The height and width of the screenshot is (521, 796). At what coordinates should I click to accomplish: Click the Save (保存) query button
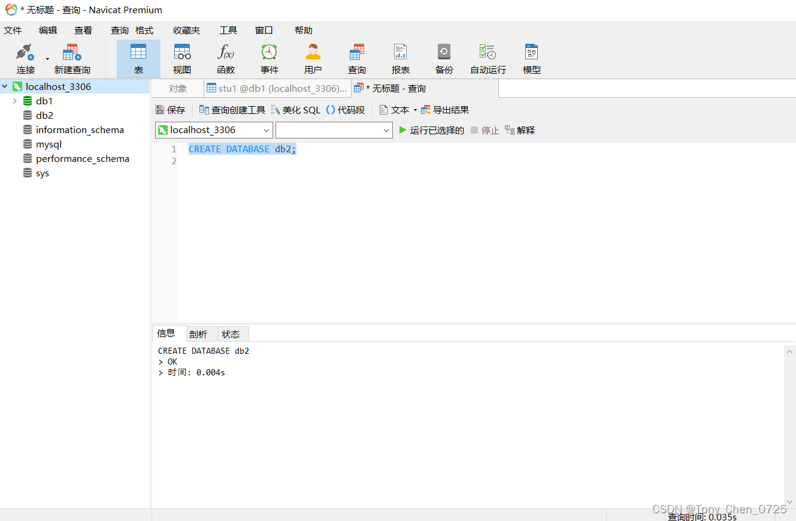[170, 110]
